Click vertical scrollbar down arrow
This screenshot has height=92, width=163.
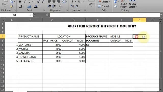[x=161, y=90]
